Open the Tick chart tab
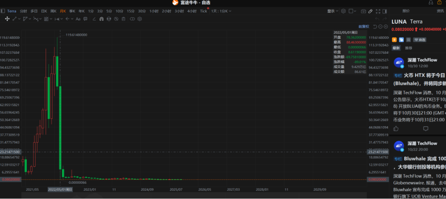The width and height of the screenshot is (446, 199). click(x=203, y=11)
